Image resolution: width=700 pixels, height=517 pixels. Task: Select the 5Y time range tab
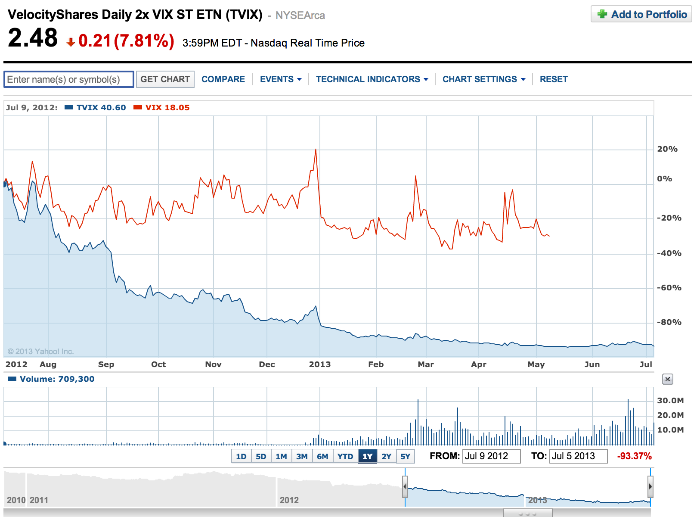pos(406,456)
